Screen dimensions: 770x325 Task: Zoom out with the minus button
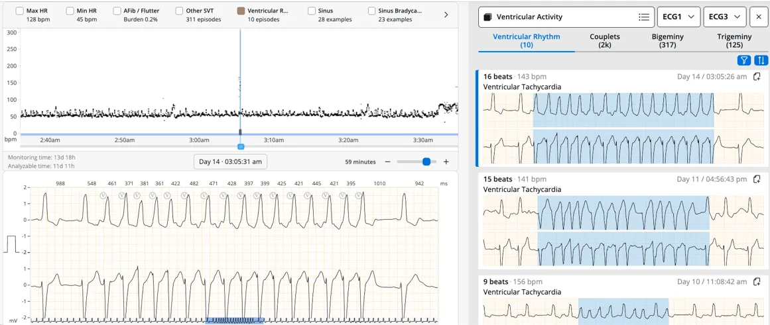pyautogui.click(x=387, y=162)
